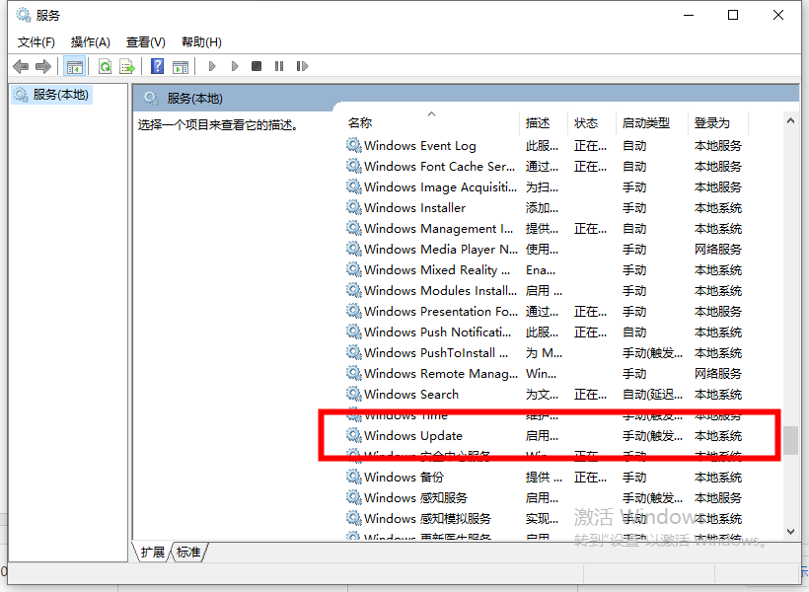Select the Windows Update service
809x592 pixels.
412,435
